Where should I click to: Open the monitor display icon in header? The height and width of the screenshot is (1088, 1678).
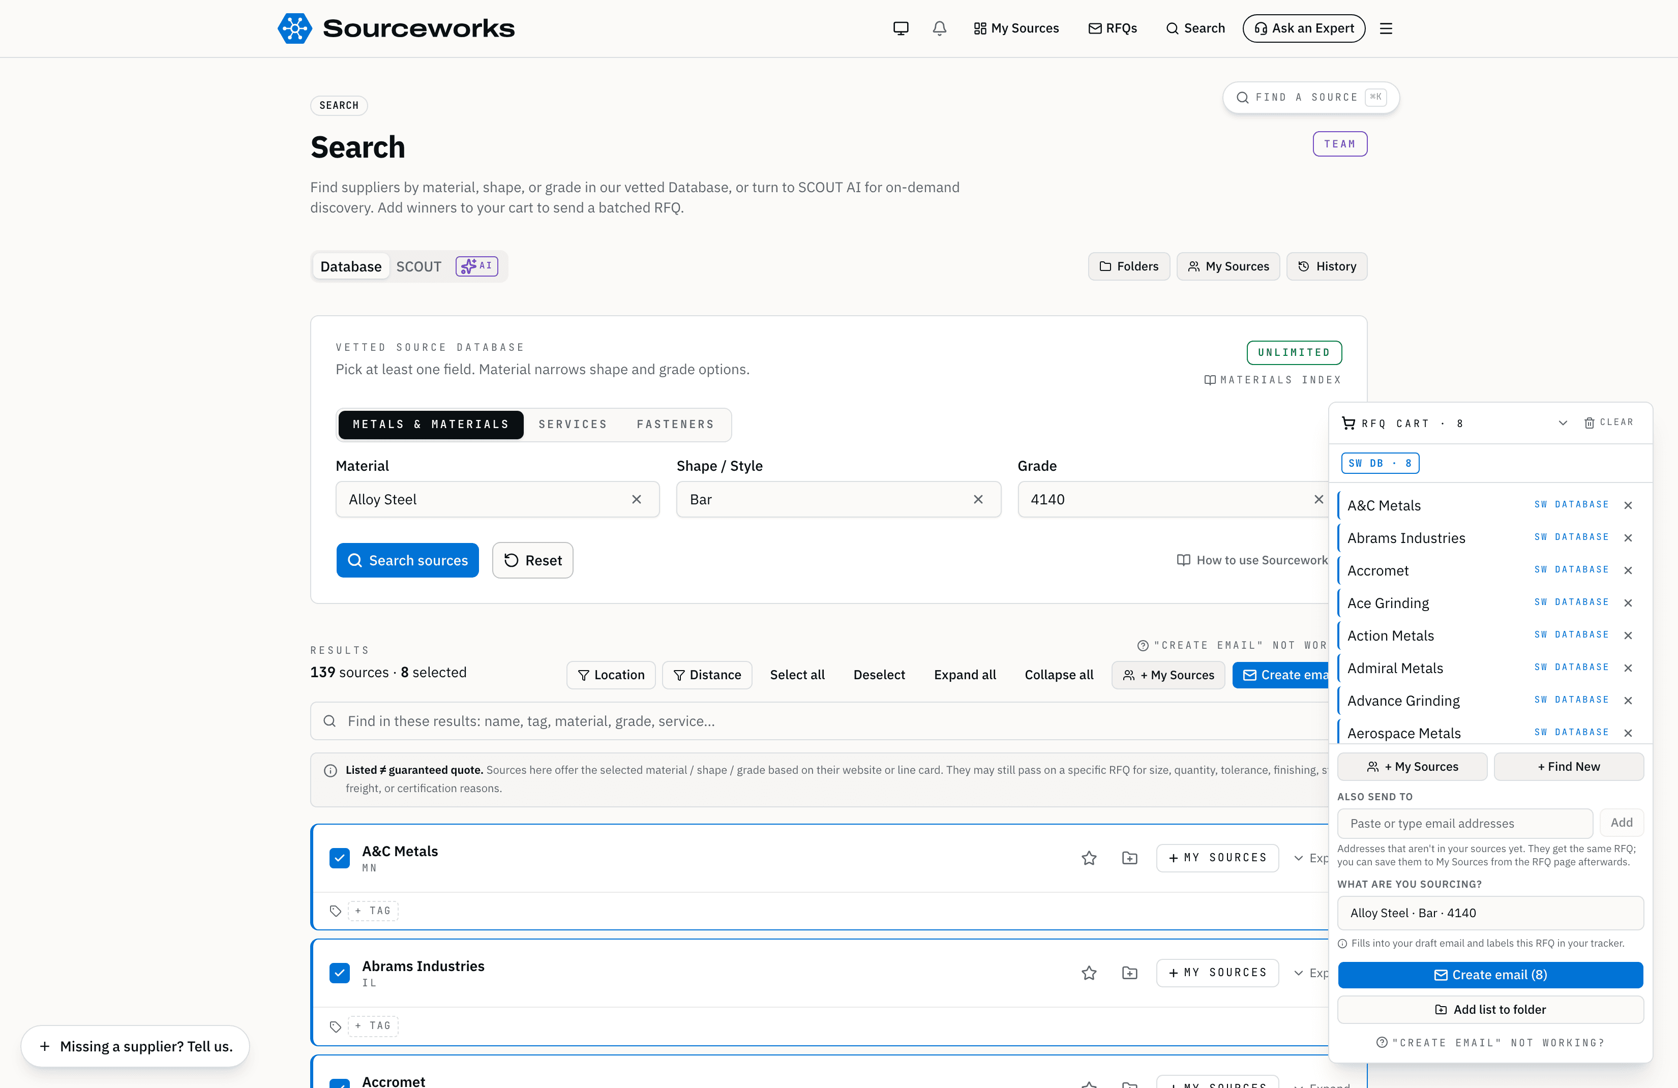pos(901,28)
